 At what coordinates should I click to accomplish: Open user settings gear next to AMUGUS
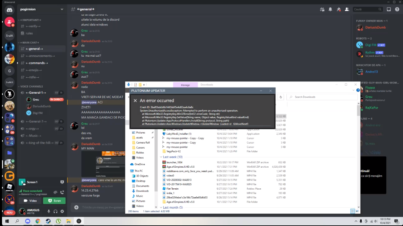point(62,211)
